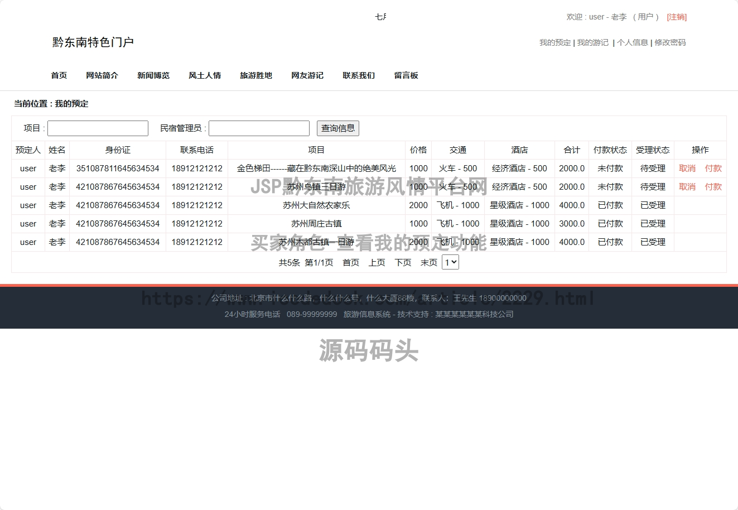Select the 项目 column header
738x510 pixels.
(x=316, y=150)
